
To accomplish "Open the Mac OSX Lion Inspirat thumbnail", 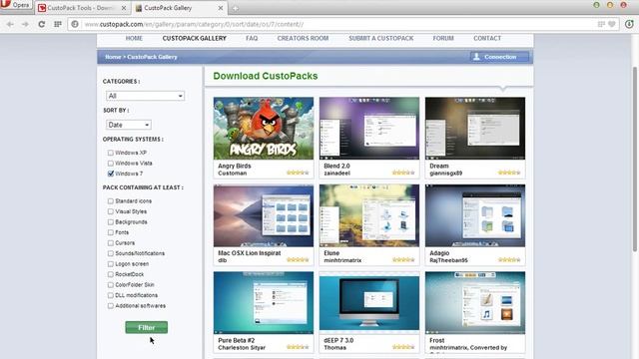I will [x=264, y=215].
